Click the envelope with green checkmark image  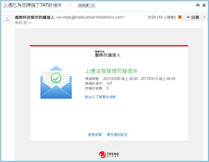56,82
